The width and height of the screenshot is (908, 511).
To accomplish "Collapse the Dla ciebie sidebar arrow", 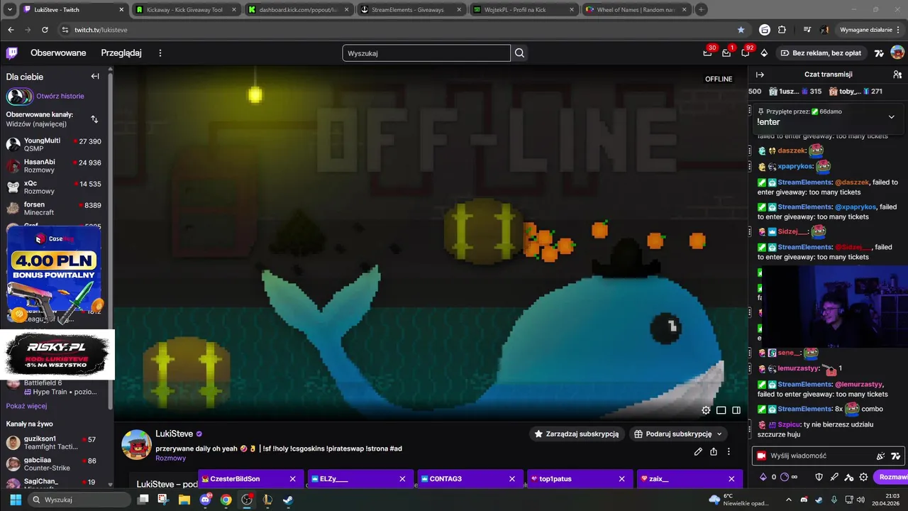I will pos(95,77).
